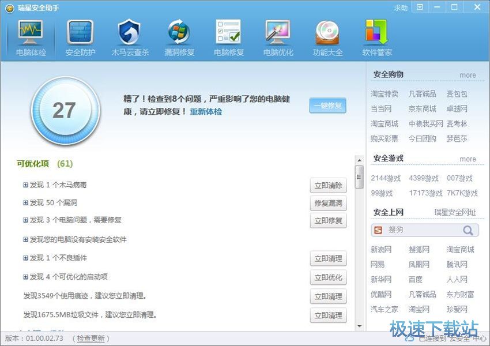Screen dimensions: 490x346
Task: Click the results list scrollbar thumb
Action: coord(359,177)
